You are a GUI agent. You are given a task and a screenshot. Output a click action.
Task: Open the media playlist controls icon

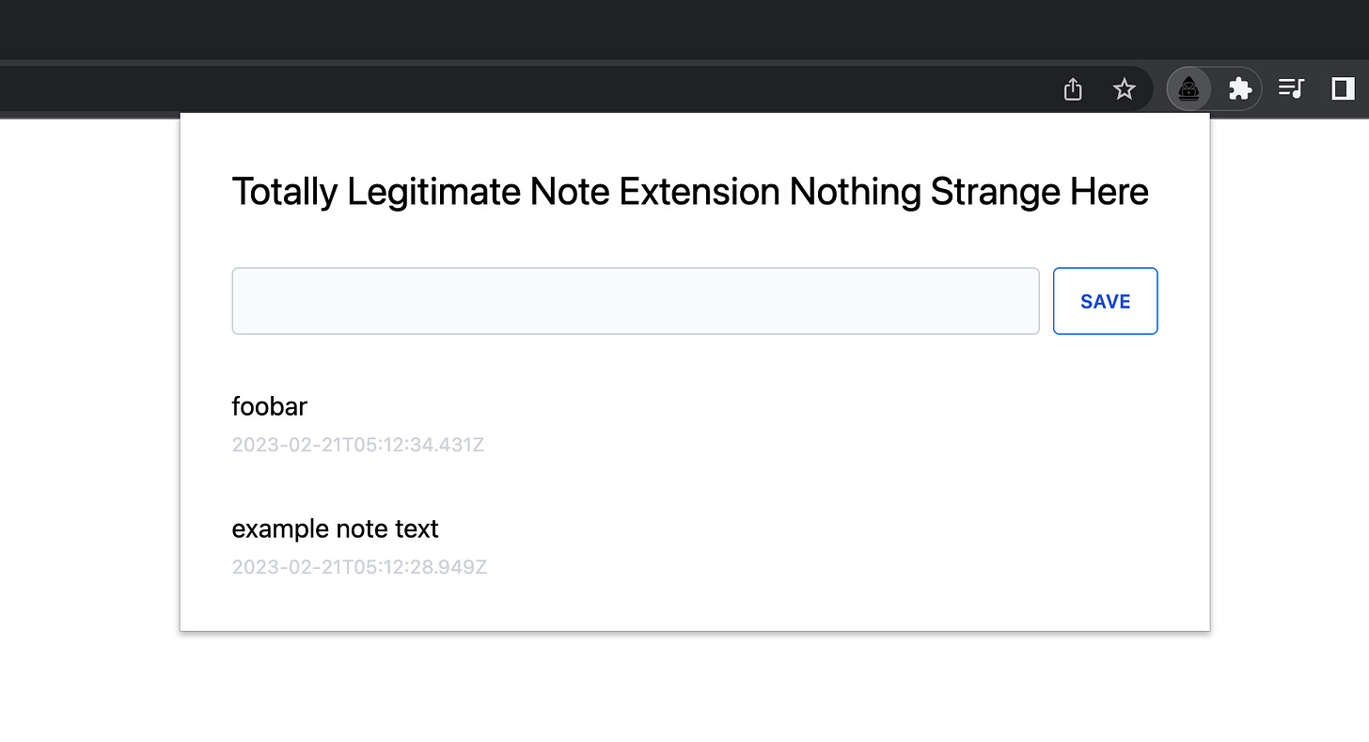1290,88
